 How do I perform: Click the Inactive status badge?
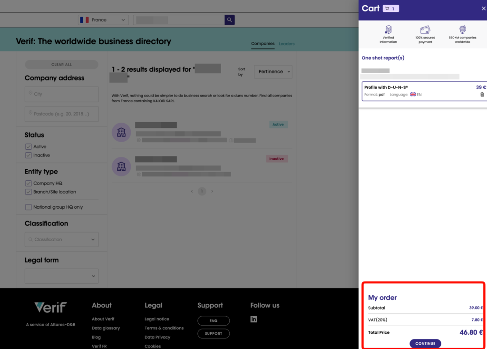pos(276,159)
